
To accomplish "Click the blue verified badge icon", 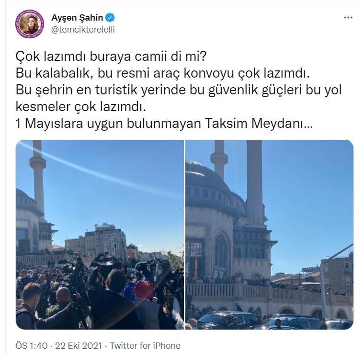I will [x=110, y=18].
